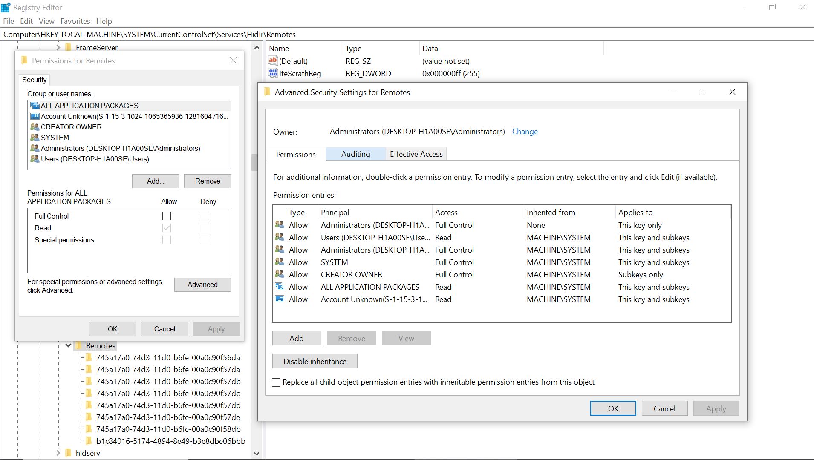Viewport: 814px width, 460px height.
Task: Click Account Unknown icon in group list
Action: click(35, 116)
